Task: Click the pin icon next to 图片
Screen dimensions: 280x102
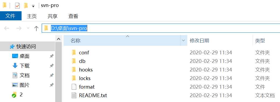Action: [51, 85]
